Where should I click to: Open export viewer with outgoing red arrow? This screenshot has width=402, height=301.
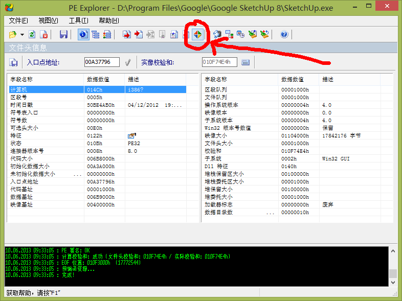click(x=127, y=34)
